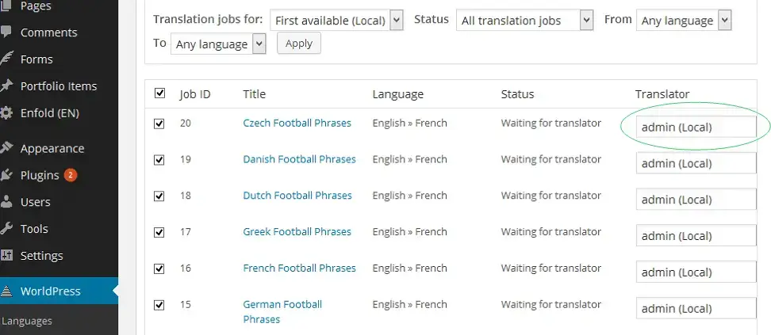Open the Danish Football Phrases link
Image resolution: width=771 pixels, height=335 pixels.
(x=300, y=159)
